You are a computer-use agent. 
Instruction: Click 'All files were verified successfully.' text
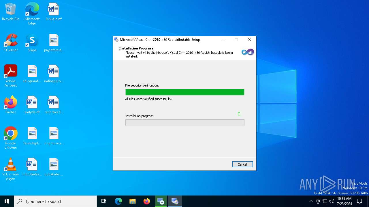[148, 99]
